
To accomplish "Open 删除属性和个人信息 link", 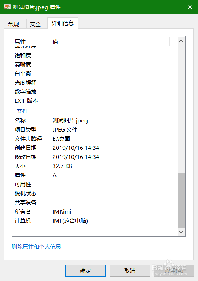I will pos(36,247).
